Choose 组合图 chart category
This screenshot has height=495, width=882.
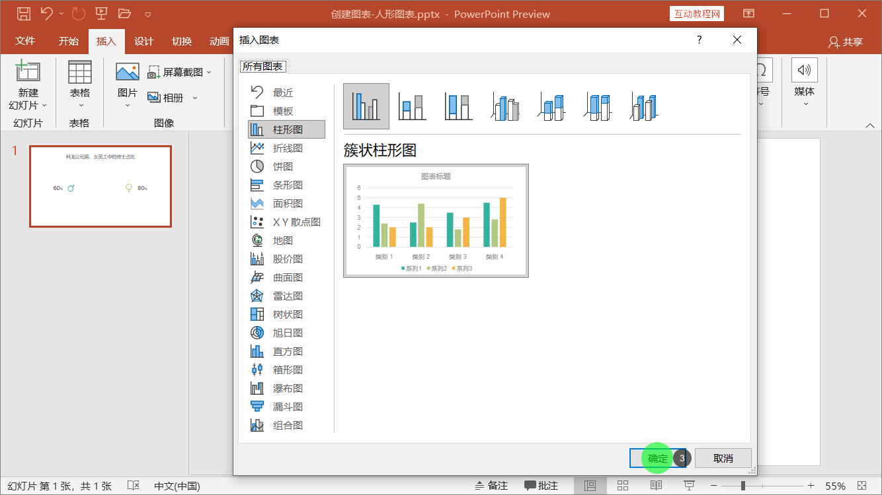point(286,425)
